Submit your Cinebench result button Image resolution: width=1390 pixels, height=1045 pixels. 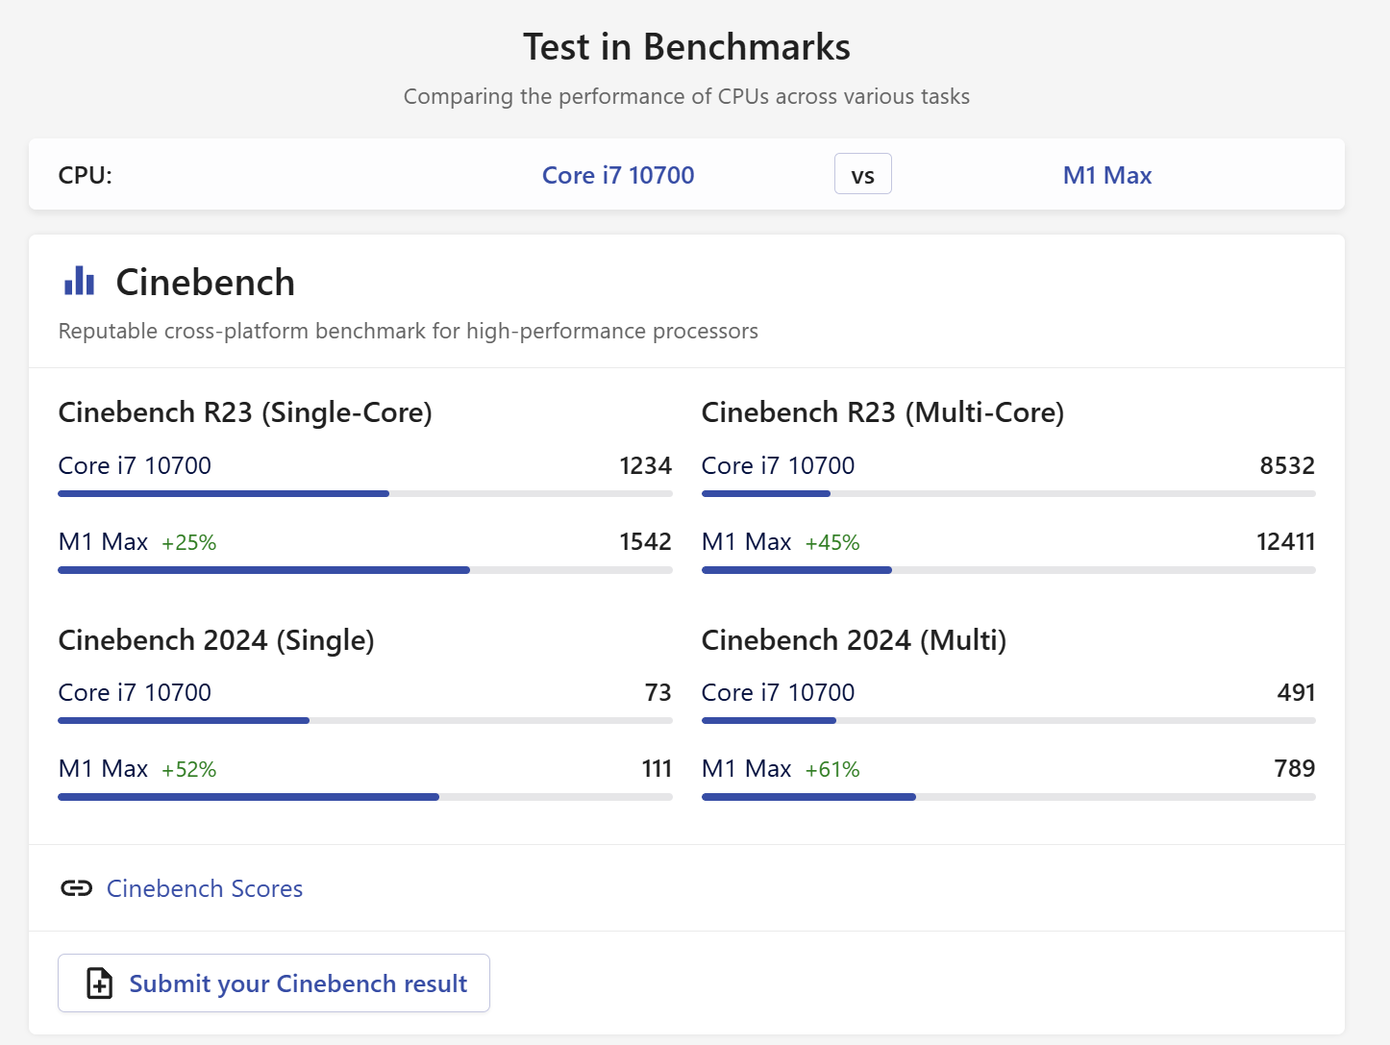coord(274,983)
